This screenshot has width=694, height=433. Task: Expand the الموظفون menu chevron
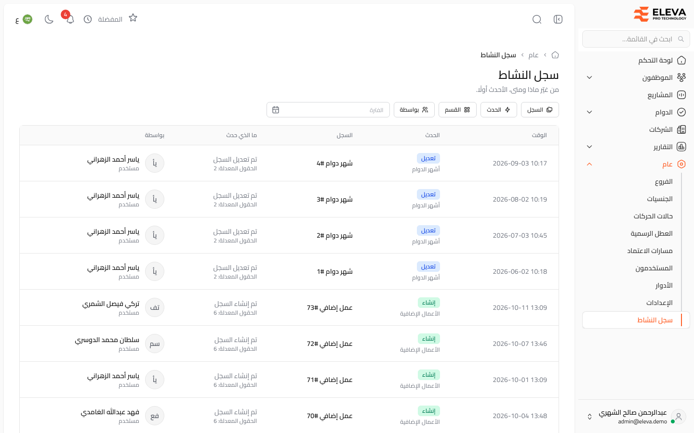click(x=589, y=77)
